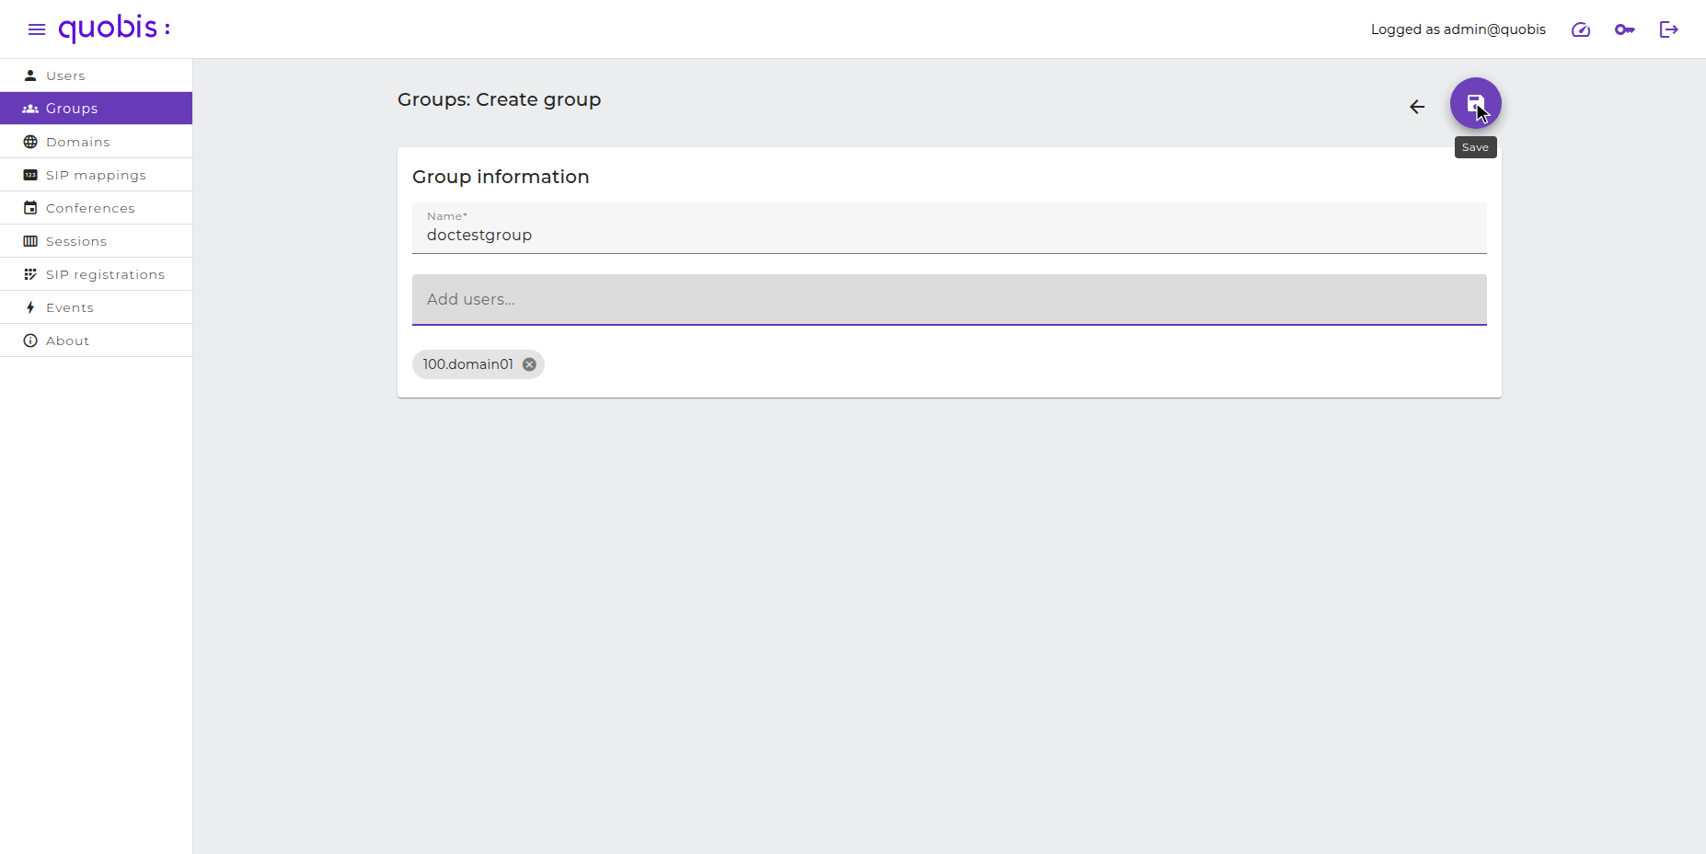Open Users in the sidebar
The height and width of the screenshot is (854, 1706).
(x=97, y=75)
